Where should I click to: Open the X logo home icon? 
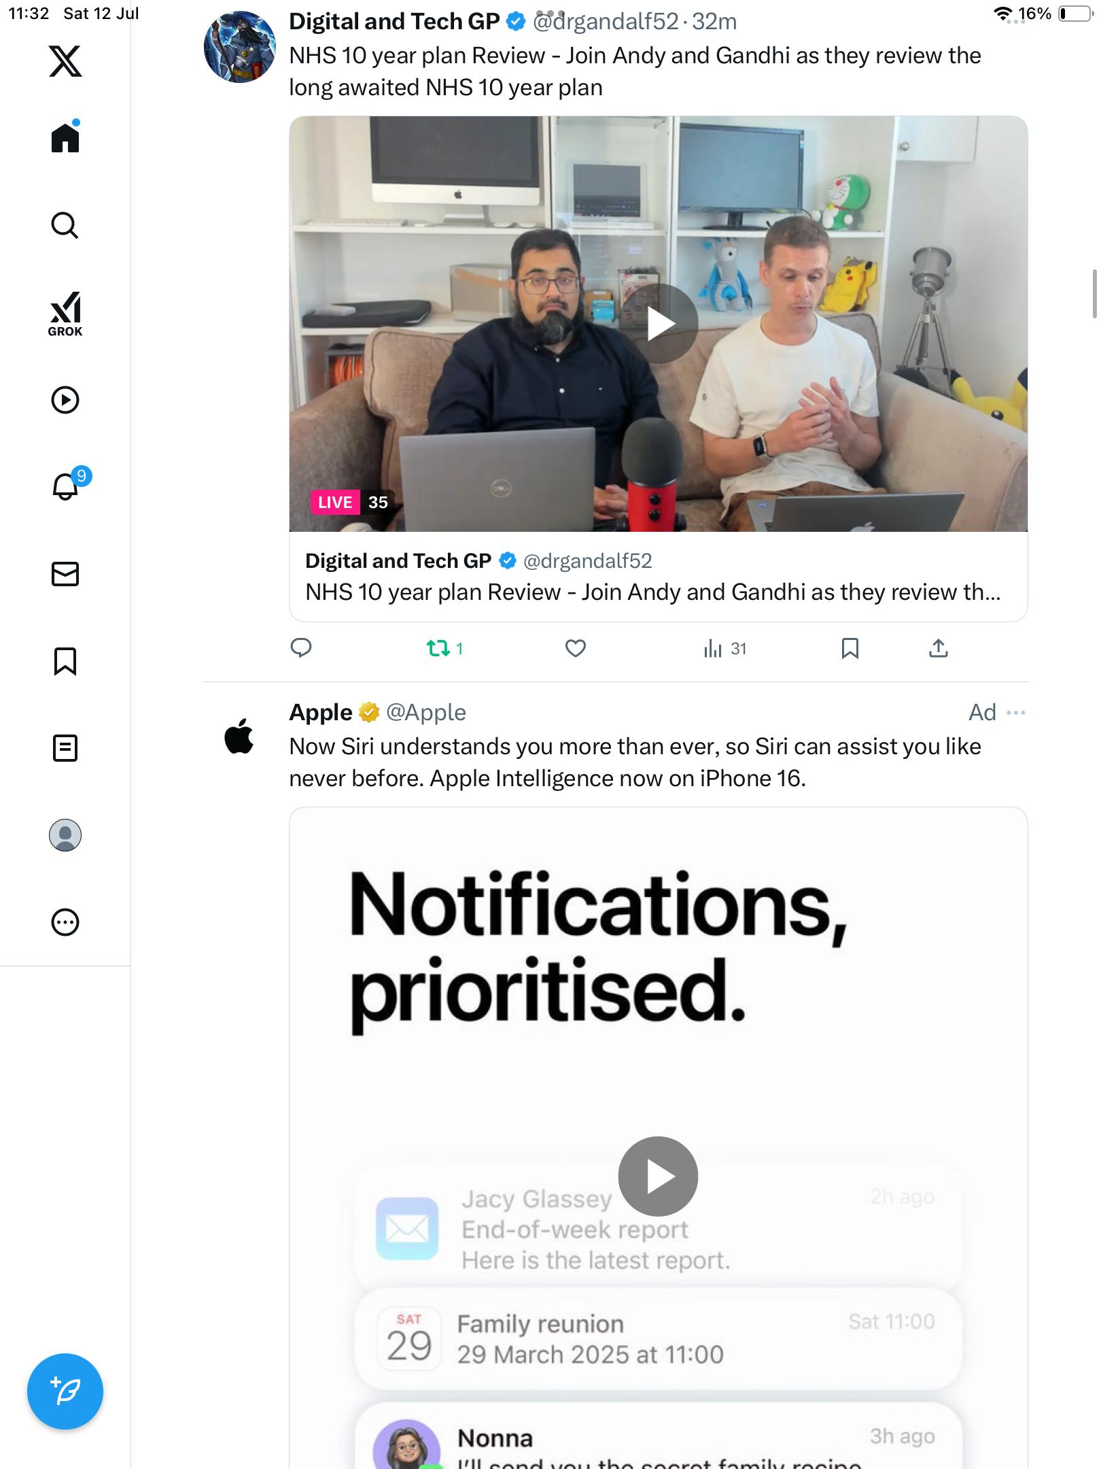point(65,61)
